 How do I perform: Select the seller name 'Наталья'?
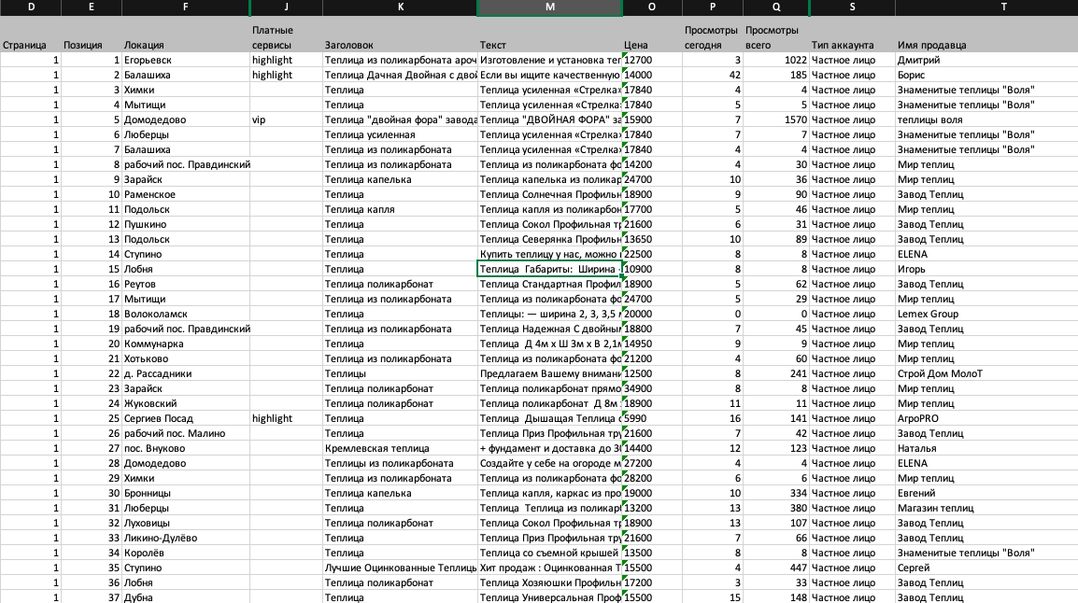pyautogui.click(x=986, y=448)
